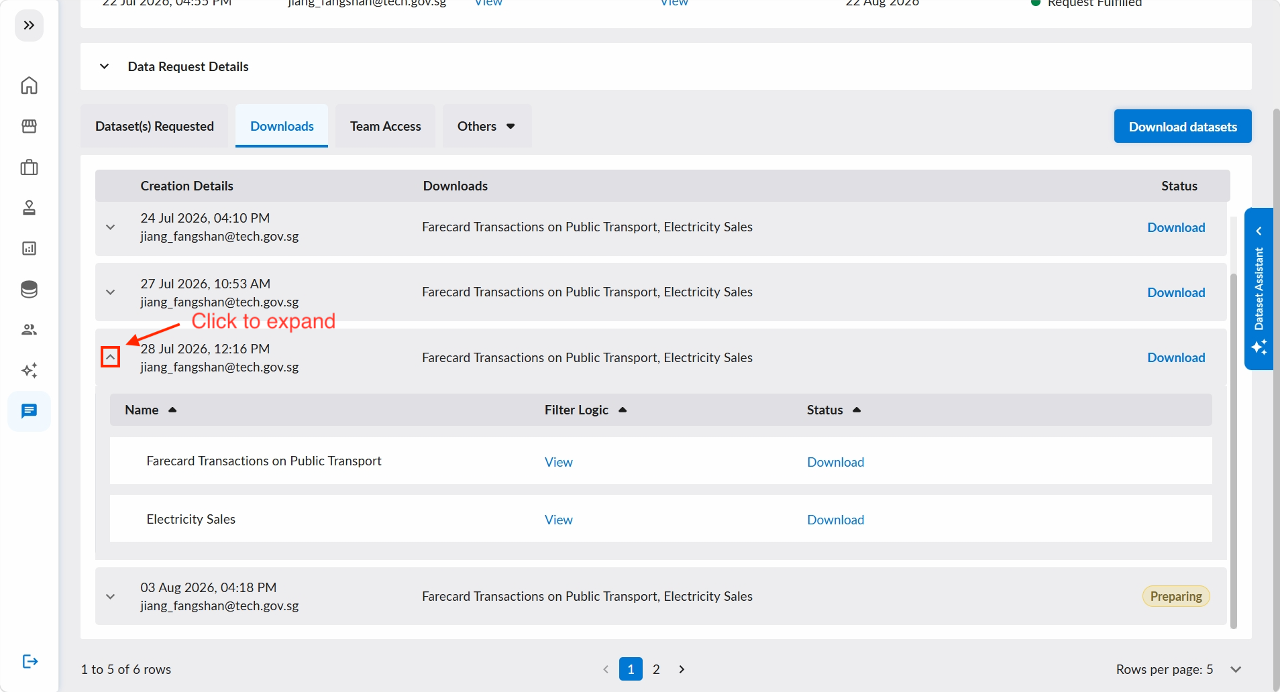
Task: Sort by nested Status column arrow
Action: pyautogui.click(x=857, y=410)
